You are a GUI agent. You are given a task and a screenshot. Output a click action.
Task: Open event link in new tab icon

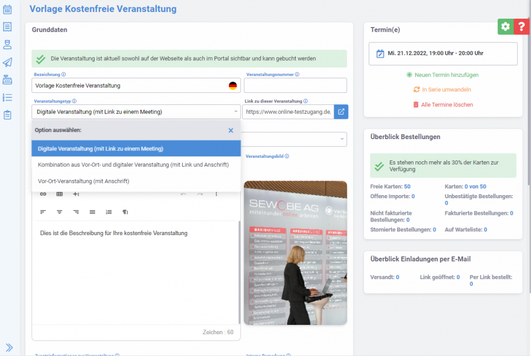[x=341, y=112]
